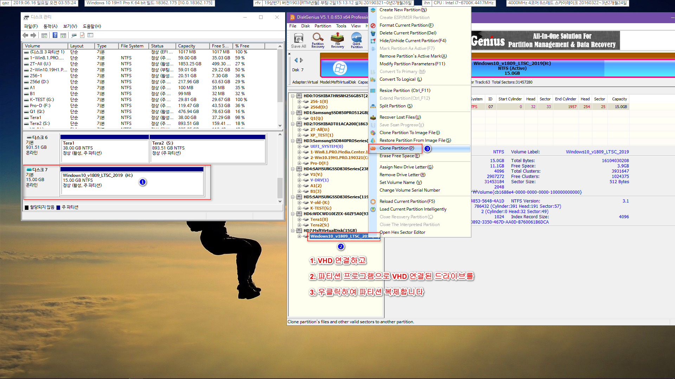The height and width of the screenshot is (379, 675).
Task: Click the Reload Current Partition icon
Action: pyautogui.click(x=373, y=201)
